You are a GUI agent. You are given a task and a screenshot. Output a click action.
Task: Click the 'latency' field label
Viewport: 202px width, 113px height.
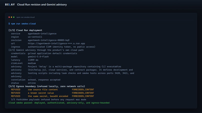point(16,60)
